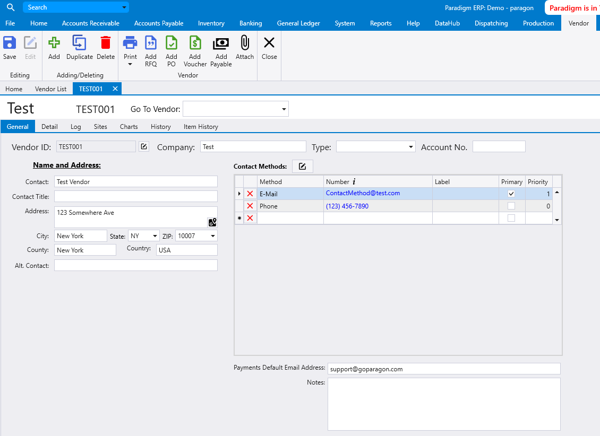The image size is (600, 436).
Task: Switch to the Detail tab
Action: (50, 126)
